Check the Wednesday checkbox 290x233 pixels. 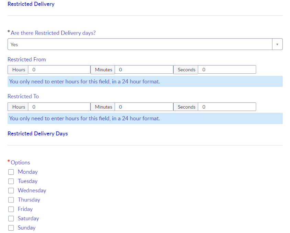point(11,191)
